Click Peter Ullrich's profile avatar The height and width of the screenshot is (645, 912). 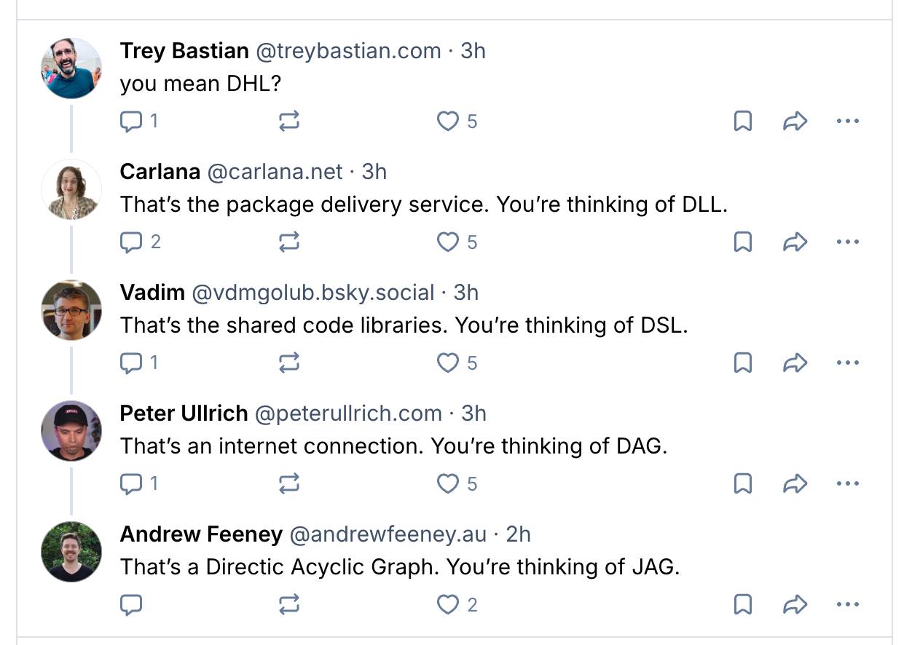click(x=71, y=431)
